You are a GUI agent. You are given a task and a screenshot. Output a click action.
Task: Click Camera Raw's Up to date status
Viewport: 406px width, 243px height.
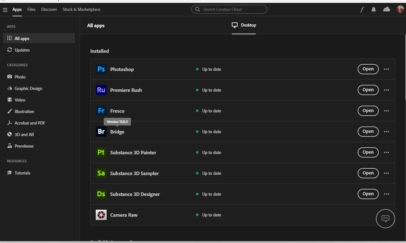pos(208,215)
